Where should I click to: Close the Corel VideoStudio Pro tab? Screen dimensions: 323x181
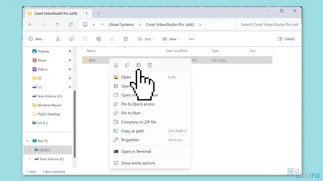[86, 13]
